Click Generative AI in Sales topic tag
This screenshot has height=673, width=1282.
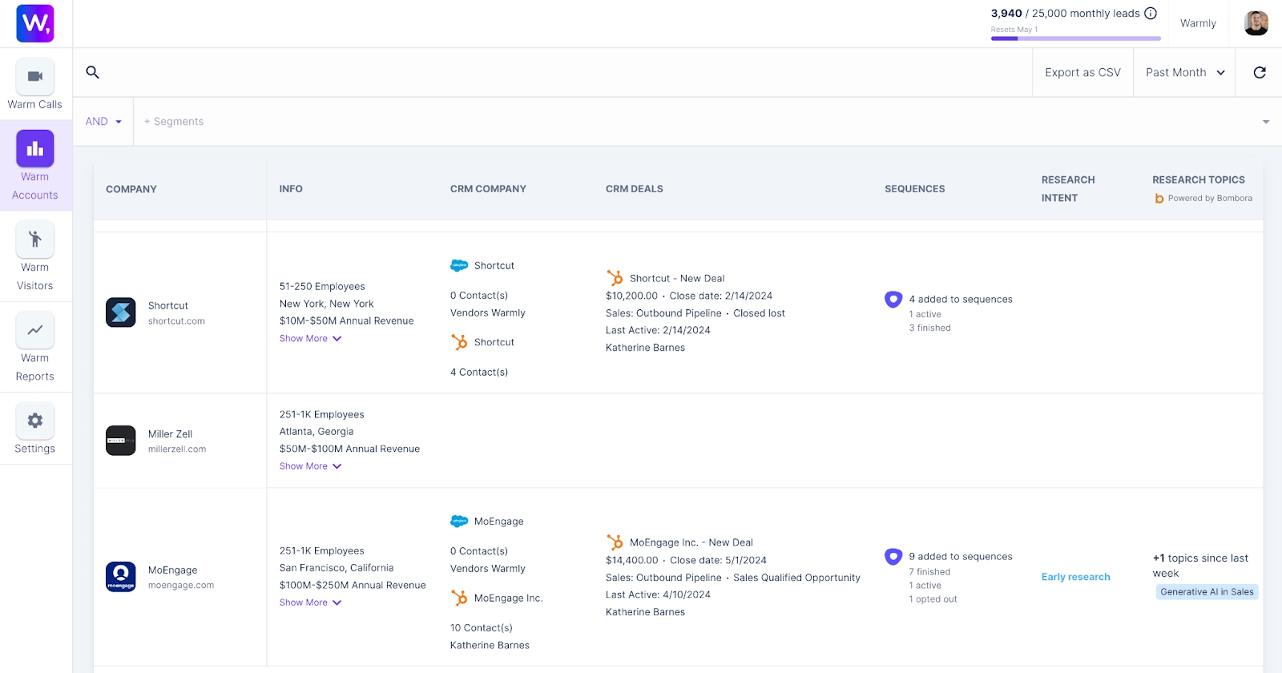pos(1207,592)
